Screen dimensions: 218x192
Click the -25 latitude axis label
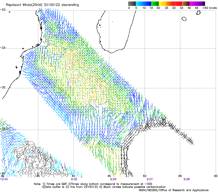(3, 48)
